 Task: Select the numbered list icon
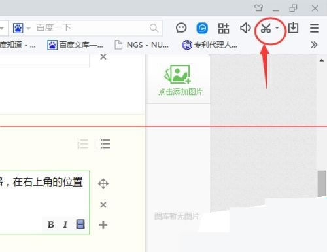click(83, 144)
